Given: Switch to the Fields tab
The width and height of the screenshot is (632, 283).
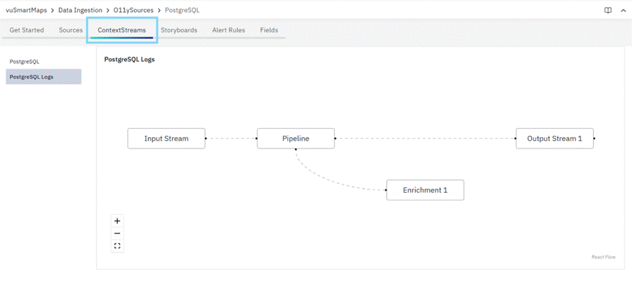Looking at the screenshot, I should [x=269, y=30].
